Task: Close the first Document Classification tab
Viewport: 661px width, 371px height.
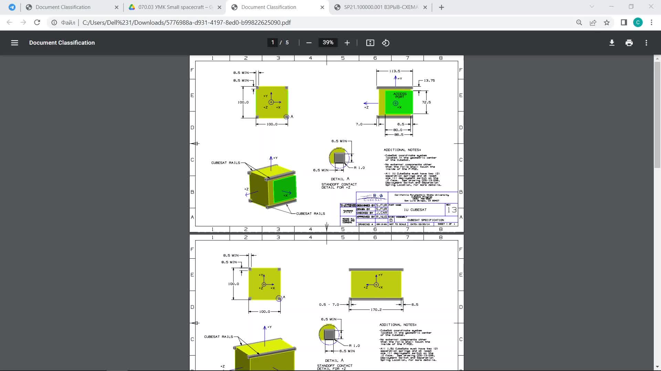Action: (x=116, y=7)
